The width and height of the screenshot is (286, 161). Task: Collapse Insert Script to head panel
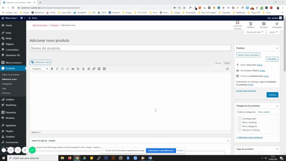coord(228,141)
